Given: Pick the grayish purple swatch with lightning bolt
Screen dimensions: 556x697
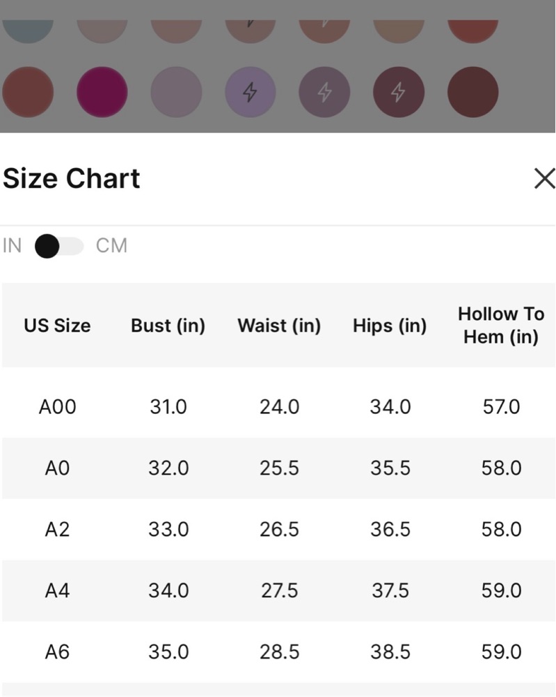Looking at the screenshot, I should click(x=324, y=92).
